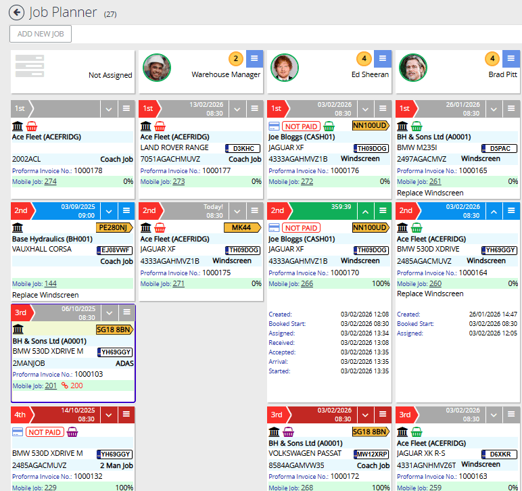522x491 pixels.
Task: Open linked job 200 chain link
Action: [72, 385]
